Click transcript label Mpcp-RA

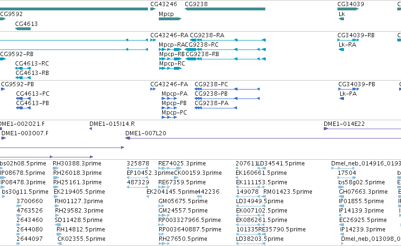[x=172, y=45]
